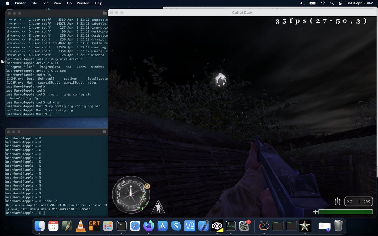378x236 pixels.
Task: Click the split pane icon in bottom terminal
Action: (x=105, y=132)
